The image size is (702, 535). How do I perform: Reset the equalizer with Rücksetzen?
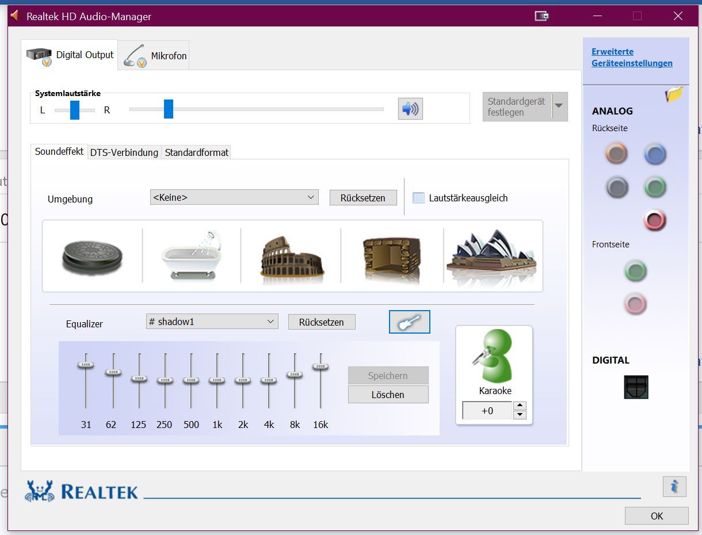click(322, 322)
